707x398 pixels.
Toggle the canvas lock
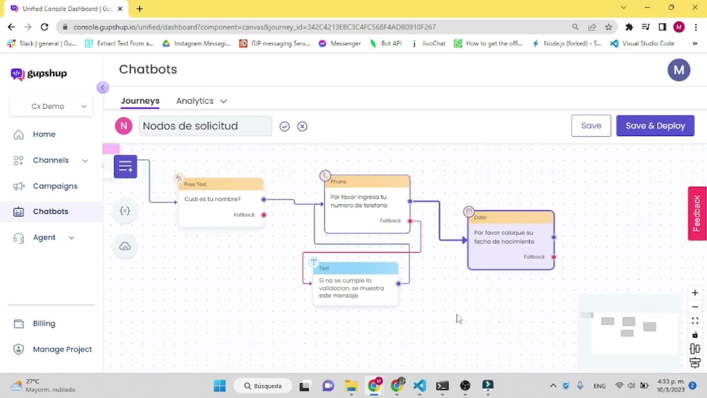[695, 336]
